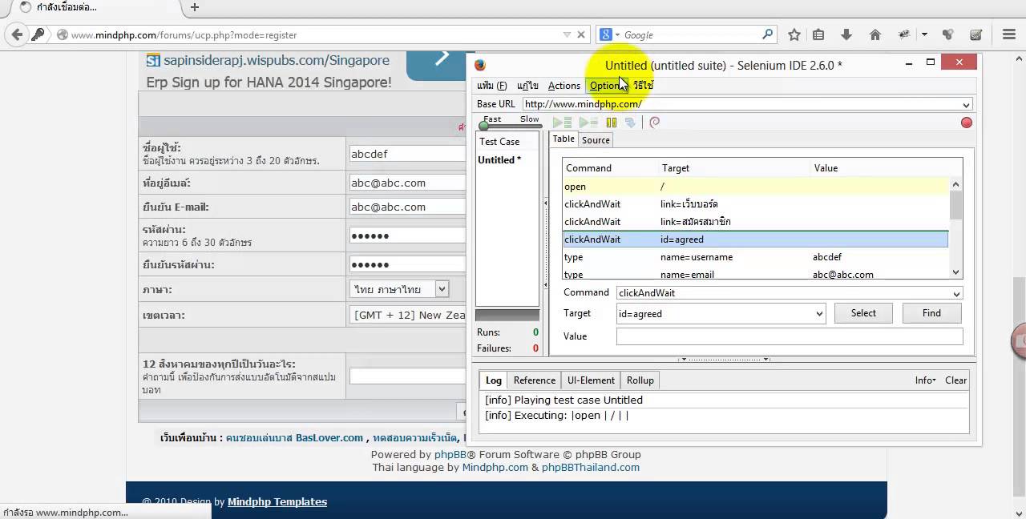
Task: Switch to the Source tab
Action: tap(596, 140)
